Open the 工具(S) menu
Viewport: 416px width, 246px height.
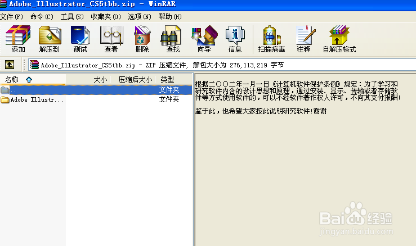pyautogui.click(x=72, y=17)
